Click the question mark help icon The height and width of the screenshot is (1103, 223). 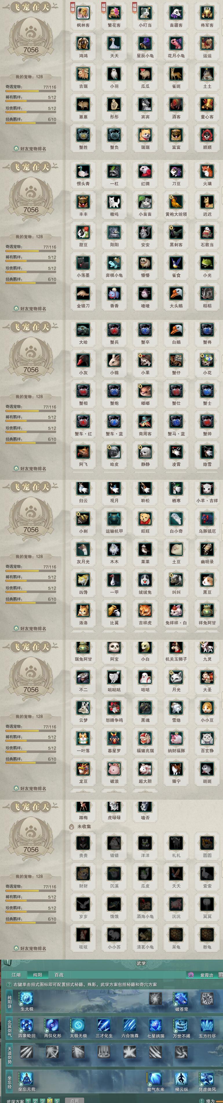(x=9, y=984)
